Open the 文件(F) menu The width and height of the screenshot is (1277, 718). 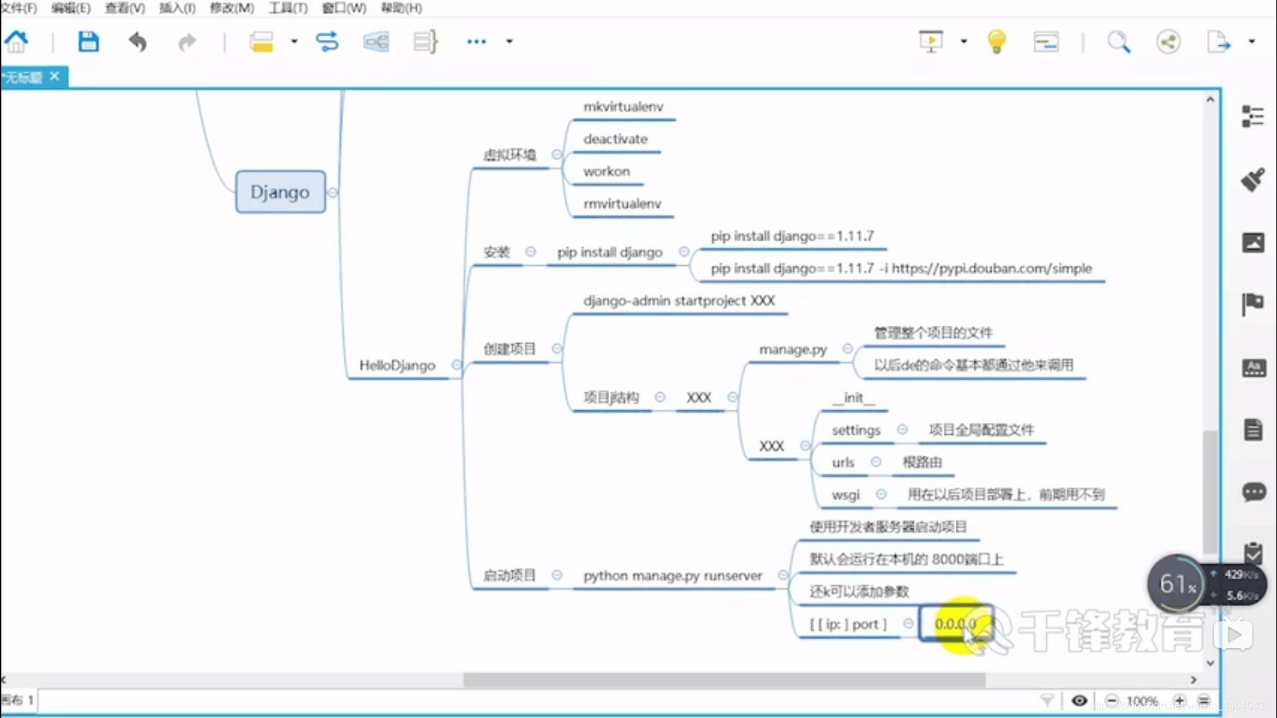click(19, 8)
